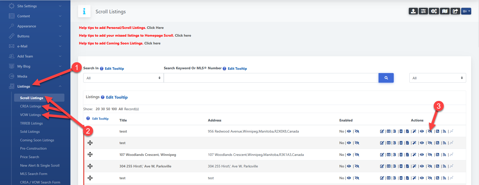
Task: Click the keyword or MLS number search field
Action: tap(271, 78)
